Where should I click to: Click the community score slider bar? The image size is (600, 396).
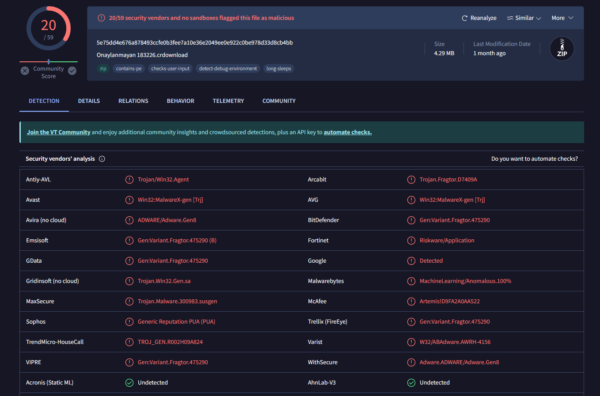coord(49,62)
